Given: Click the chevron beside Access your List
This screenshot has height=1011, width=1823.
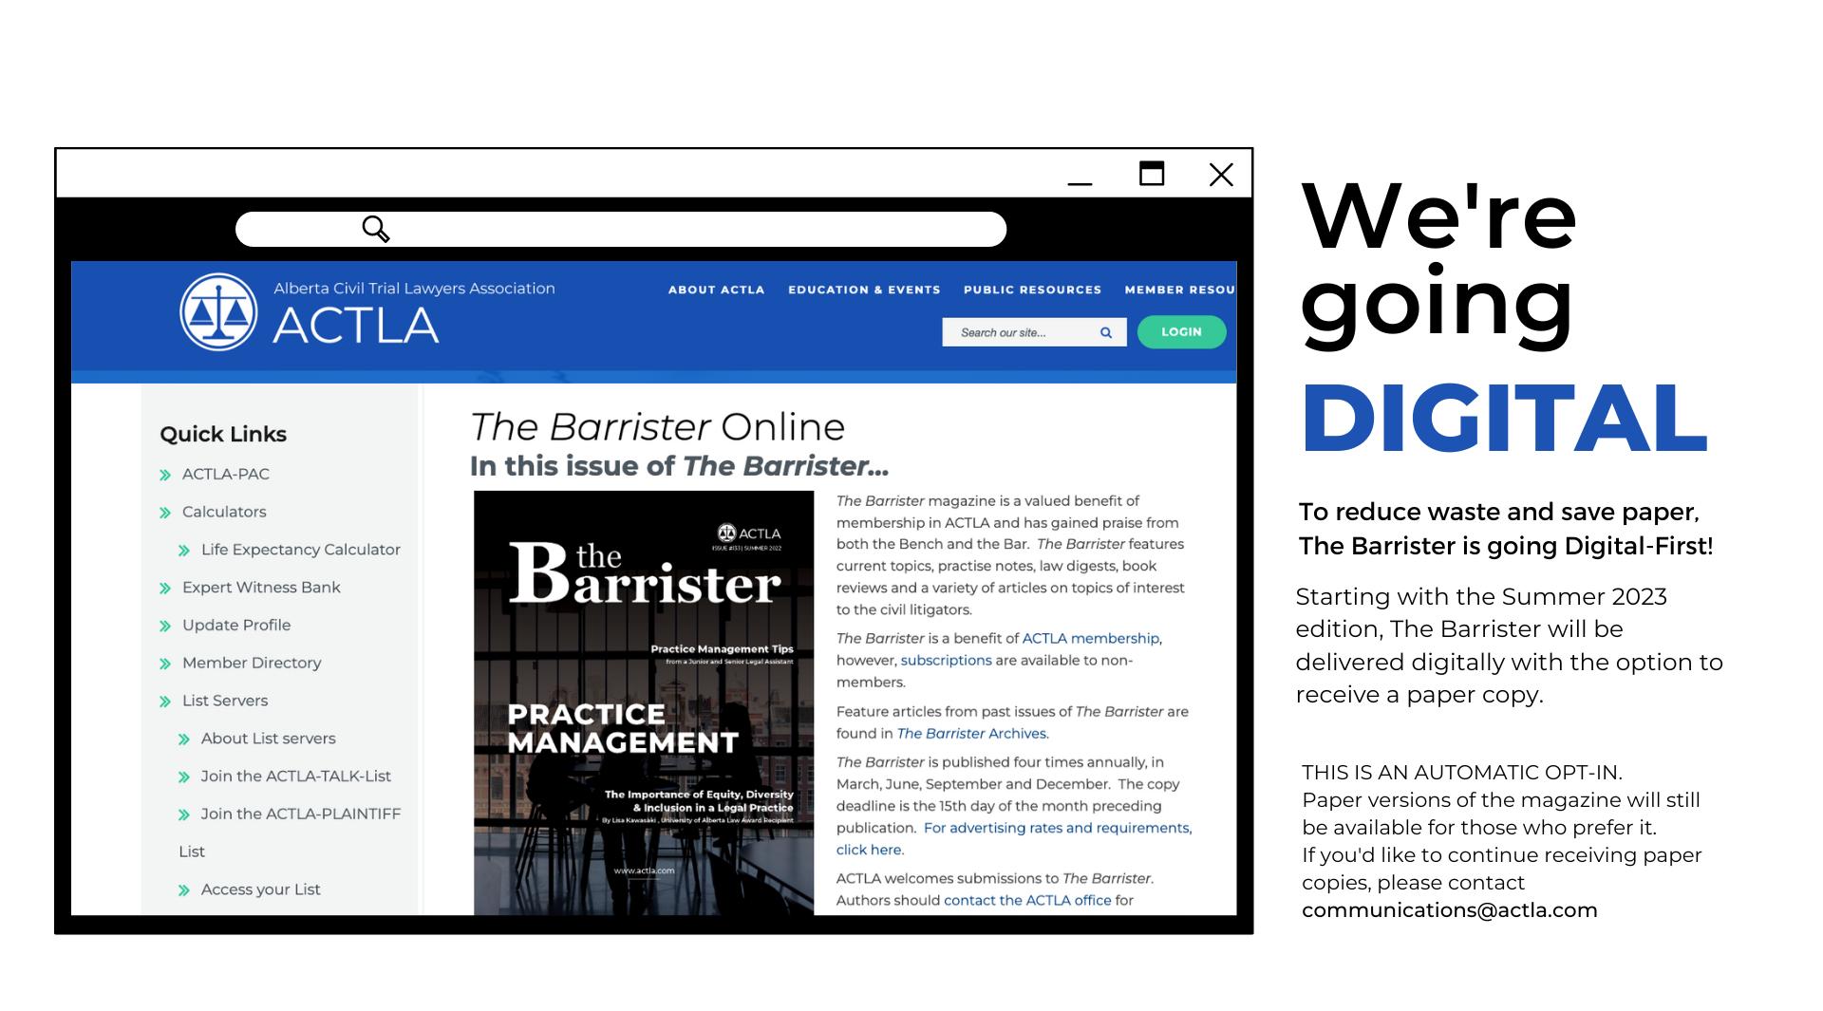Looking at the screenshot, I should (184, 890).
